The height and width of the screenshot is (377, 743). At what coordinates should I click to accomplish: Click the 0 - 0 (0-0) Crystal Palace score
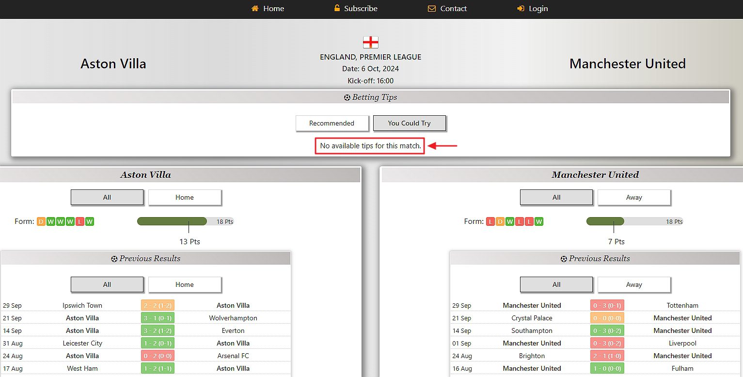(x=607, y=318)
